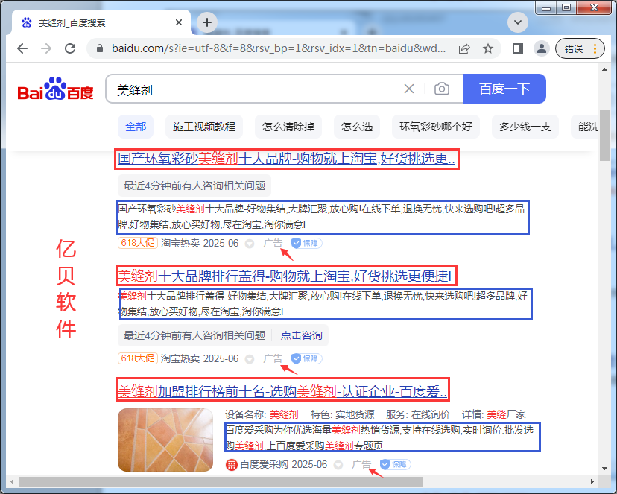This screenshot has height=494, width=617.
Task: Expand dropdown arrow beside 百度爱采购 2025-06
Action: [338, 465]
